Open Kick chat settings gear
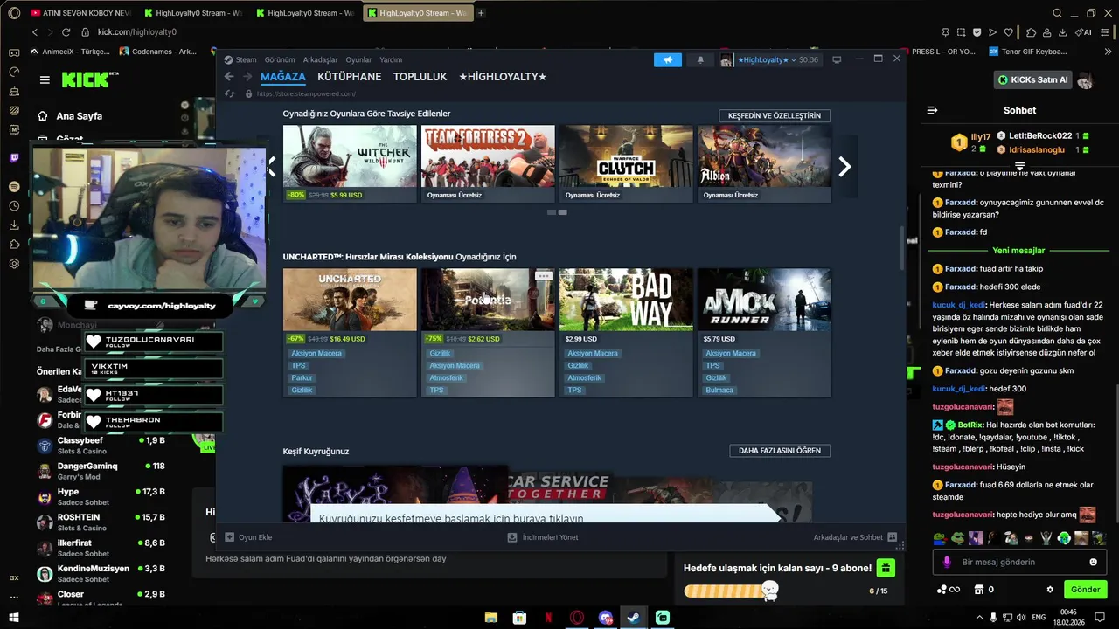This screenshot has height=629, width=1119. coord(1050,590)
